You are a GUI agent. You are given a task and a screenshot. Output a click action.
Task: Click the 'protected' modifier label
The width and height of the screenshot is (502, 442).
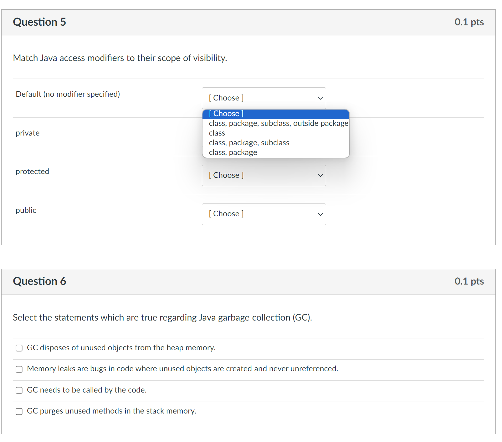click(32, 172)
